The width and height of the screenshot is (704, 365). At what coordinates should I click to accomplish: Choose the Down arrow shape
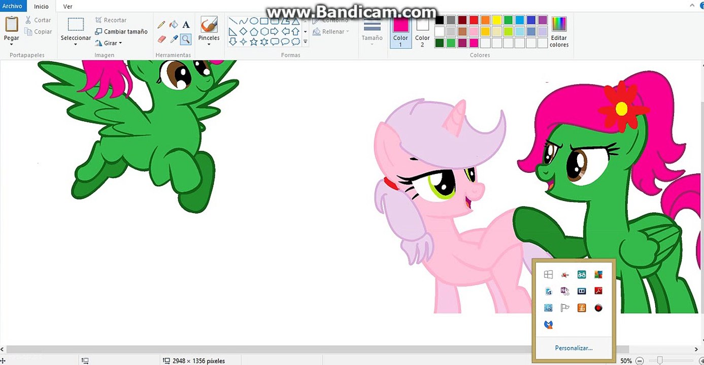coord(233,42)
